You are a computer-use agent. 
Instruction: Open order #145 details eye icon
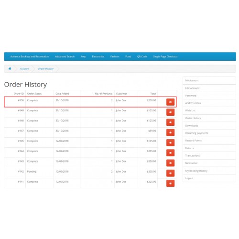[170, 142]
